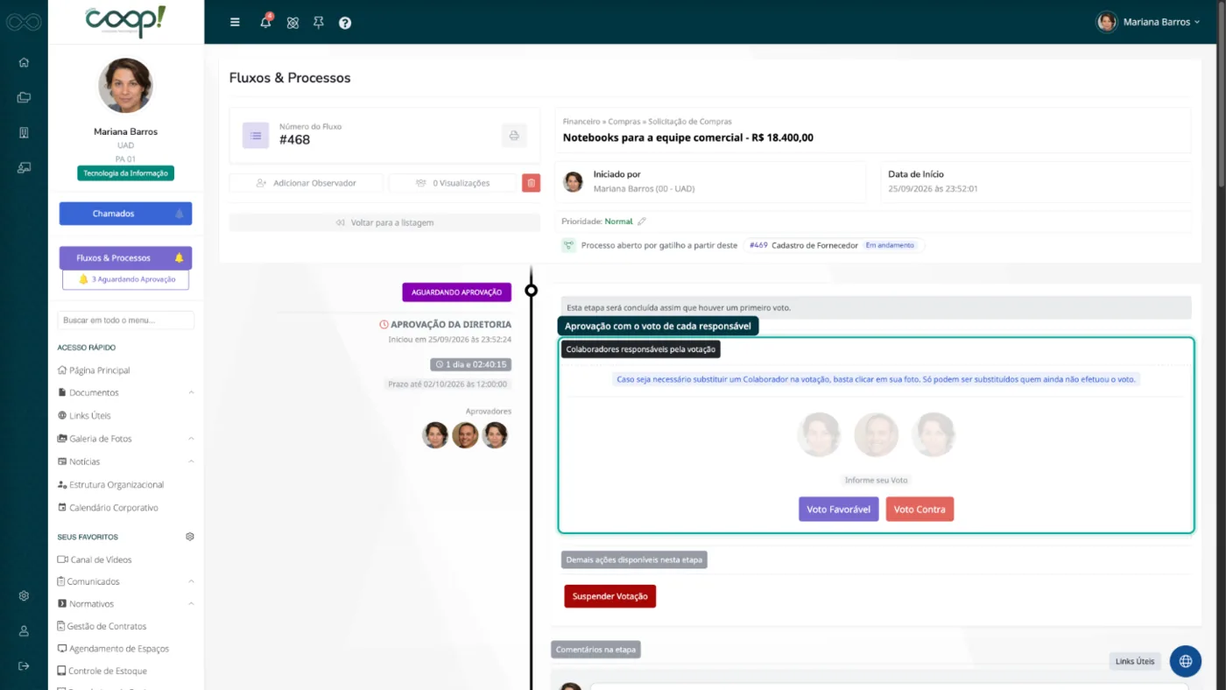
Task: Open the settings gear in the dark left rail
Action: (24, 595)
